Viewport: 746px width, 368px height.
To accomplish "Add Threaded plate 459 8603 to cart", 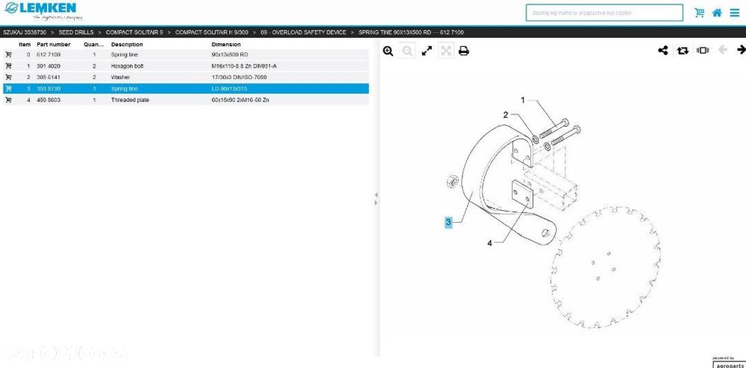I will tap(8, 100).
